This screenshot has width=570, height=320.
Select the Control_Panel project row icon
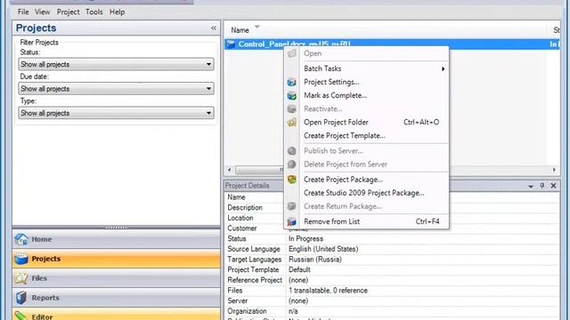point(231,44)
